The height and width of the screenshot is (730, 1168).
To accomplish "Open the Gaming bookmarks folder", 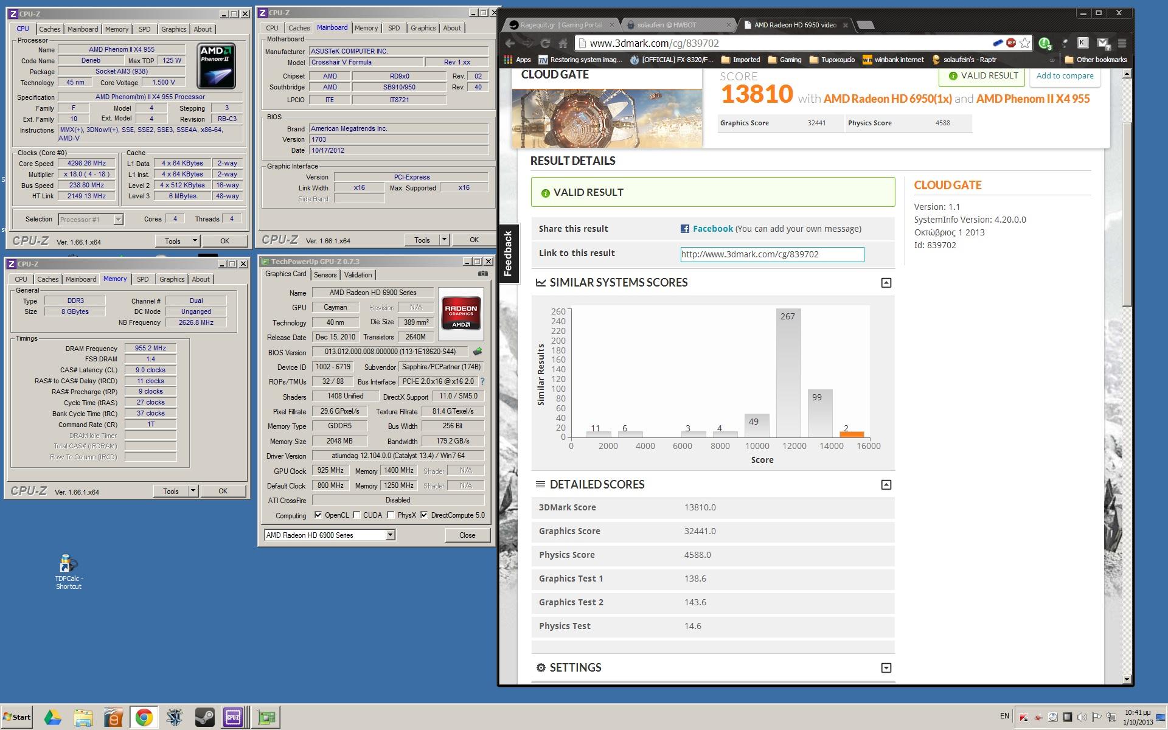I will tap(784, 60).
